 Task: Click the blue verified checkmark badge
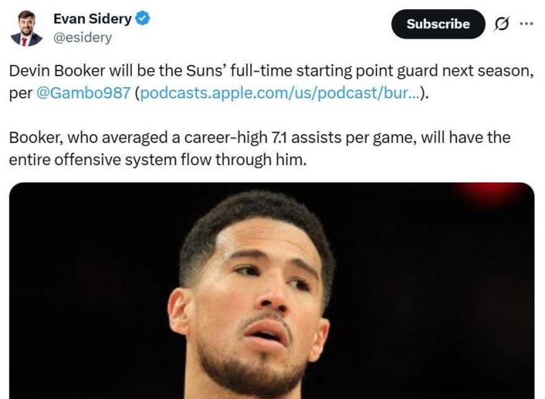[x=142, y=18]
